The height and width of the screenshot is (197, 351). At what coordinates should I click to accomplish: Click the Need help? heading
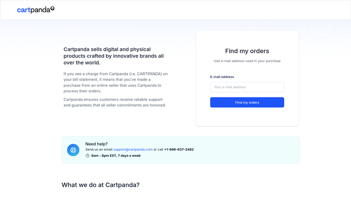tap(97, 144)
